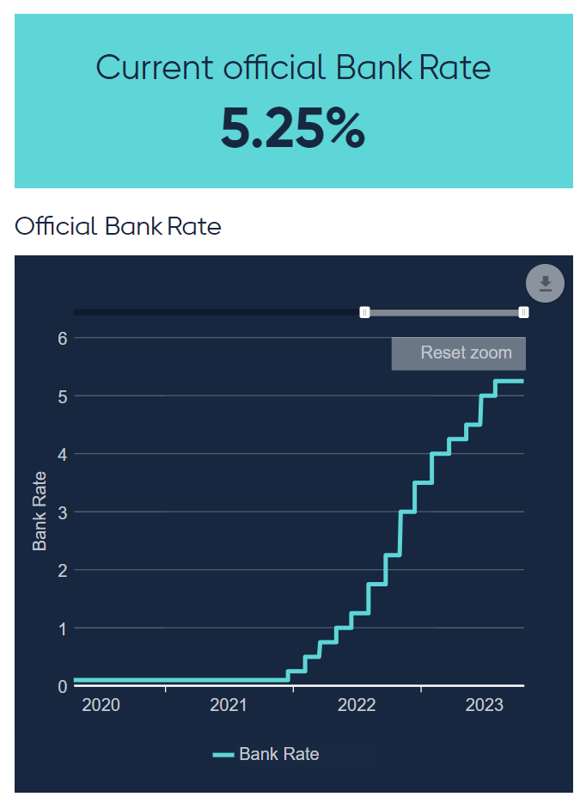
Task: Click the y-axis value 5
Action: coord(62,396)
